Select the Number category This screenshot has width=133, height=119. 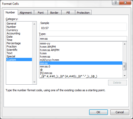pos(19,27)
